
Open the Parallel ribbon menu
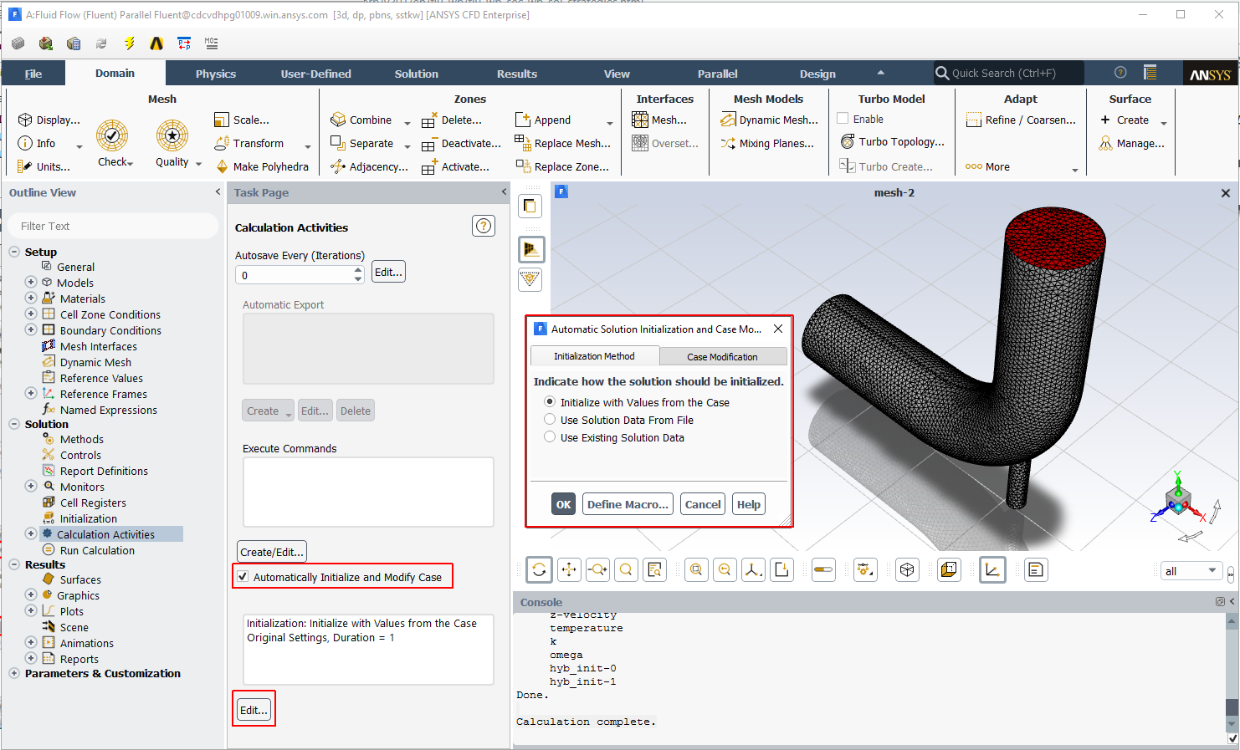pos(717,73)
